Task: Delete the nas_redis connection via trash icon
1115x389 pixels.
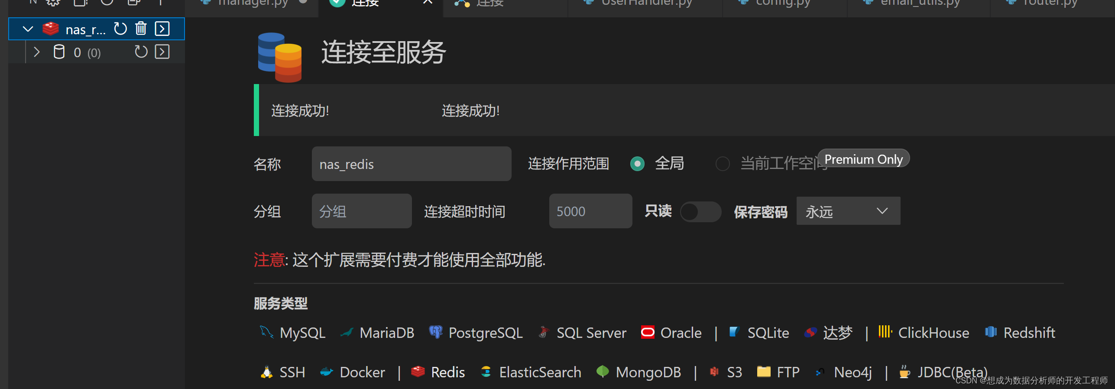Action: click(x=141, y=29)
